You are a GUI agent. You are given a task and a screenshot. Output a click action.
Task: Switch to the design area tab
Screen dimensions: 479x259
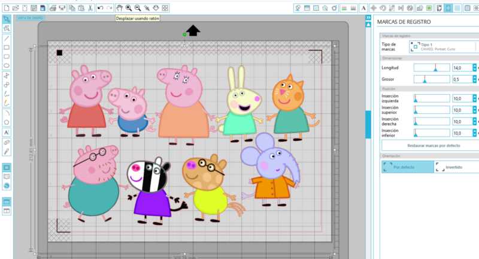click(x=31, y=18)
